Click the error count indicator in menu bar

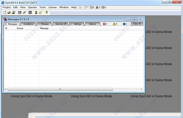pos(92,7)
